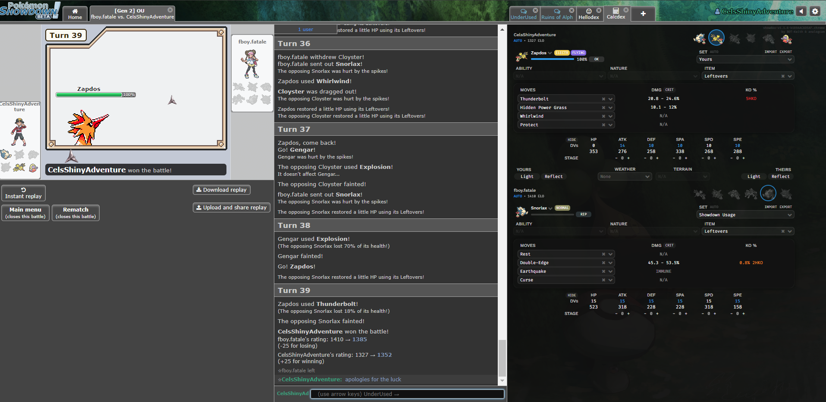Select Zapdos in CelsShinyAdventure's Calcdex party
Screen dimensions: 826x402
point(716,38)
